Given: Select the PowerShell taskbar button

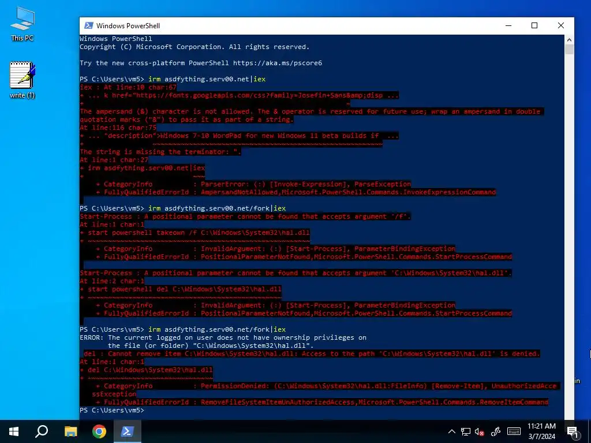Looking at the screenshot, I should (x=127, y=431).
